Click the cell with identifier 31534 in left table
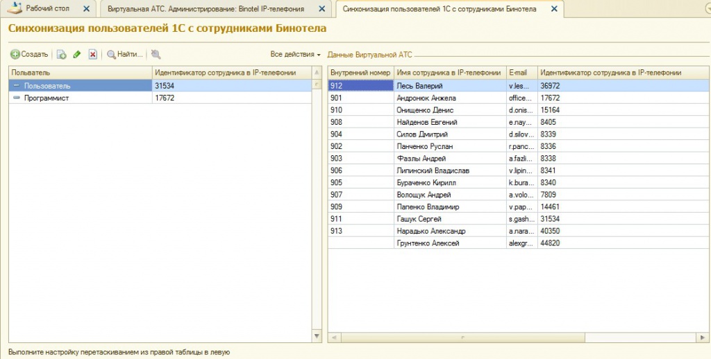This screenshot has width=711, height=359. [x=232, y=85]
